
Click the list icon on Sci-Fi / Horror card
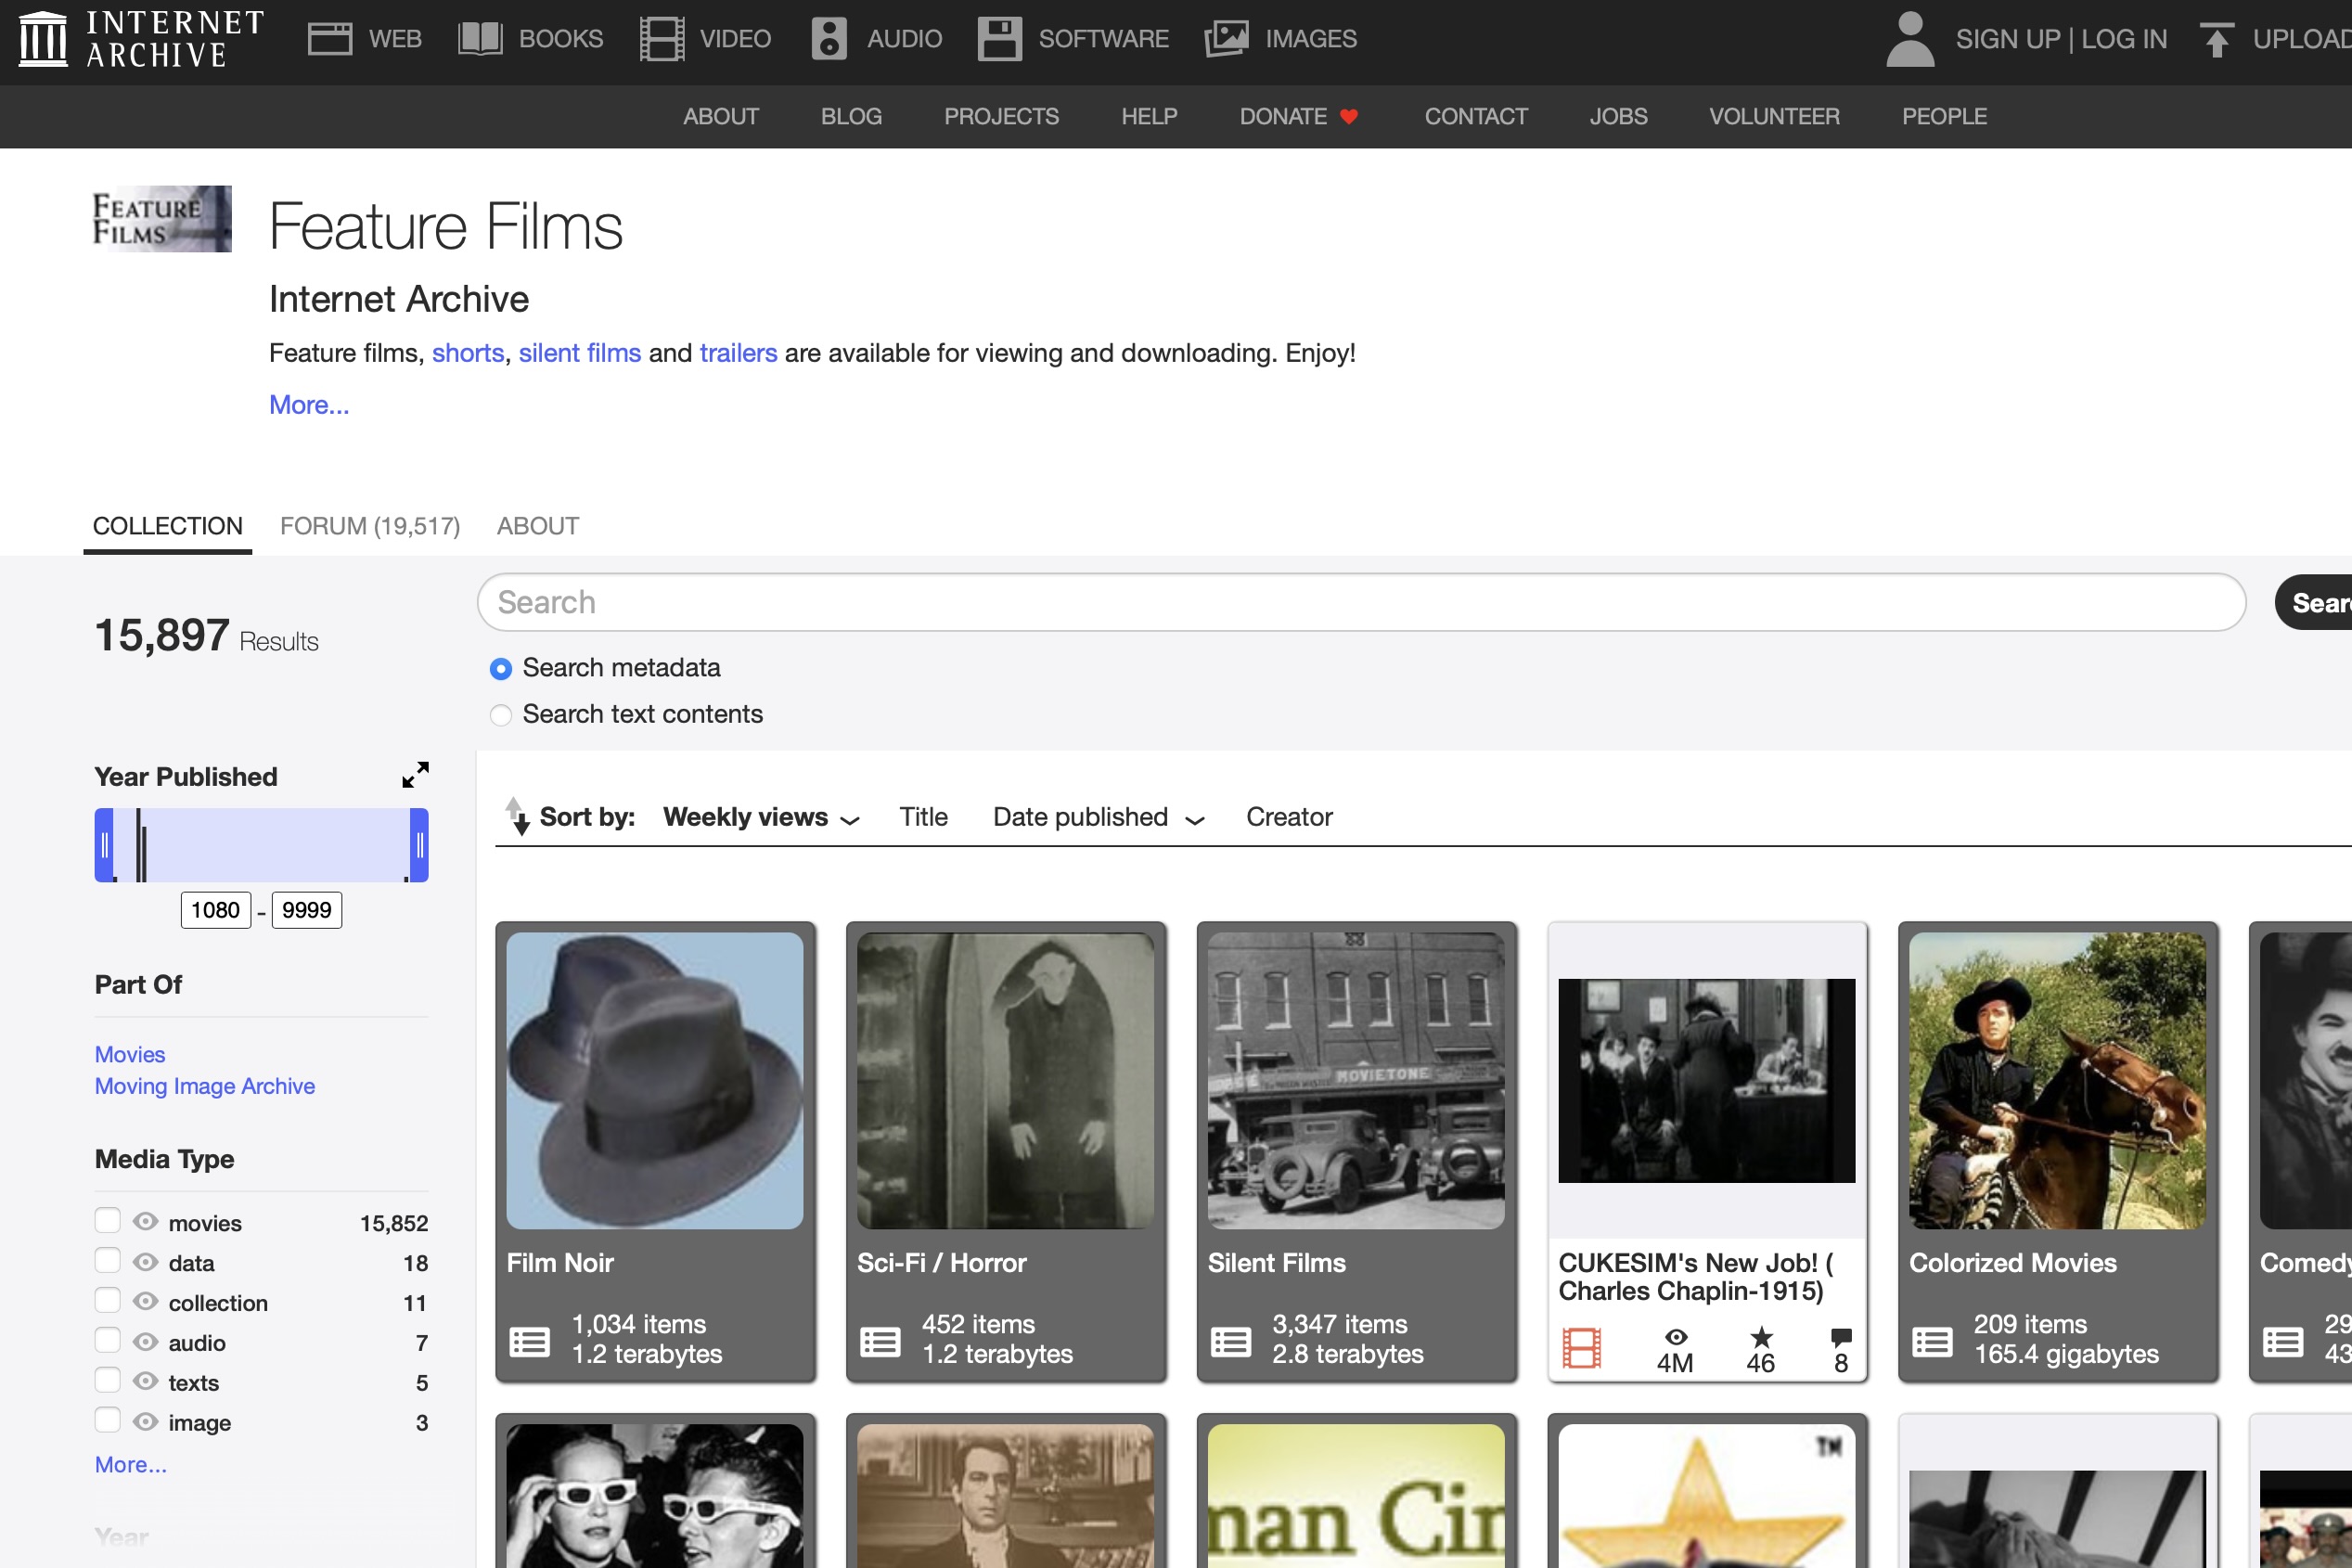880,1341
